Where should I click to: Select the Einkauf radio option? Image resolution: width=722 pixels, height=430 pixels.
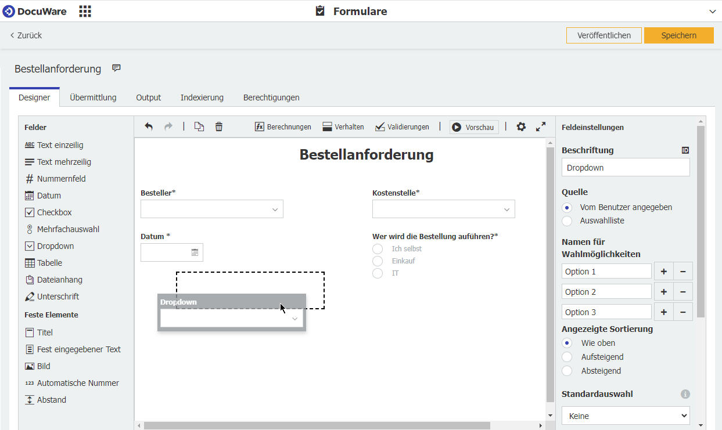click(378, 261)
